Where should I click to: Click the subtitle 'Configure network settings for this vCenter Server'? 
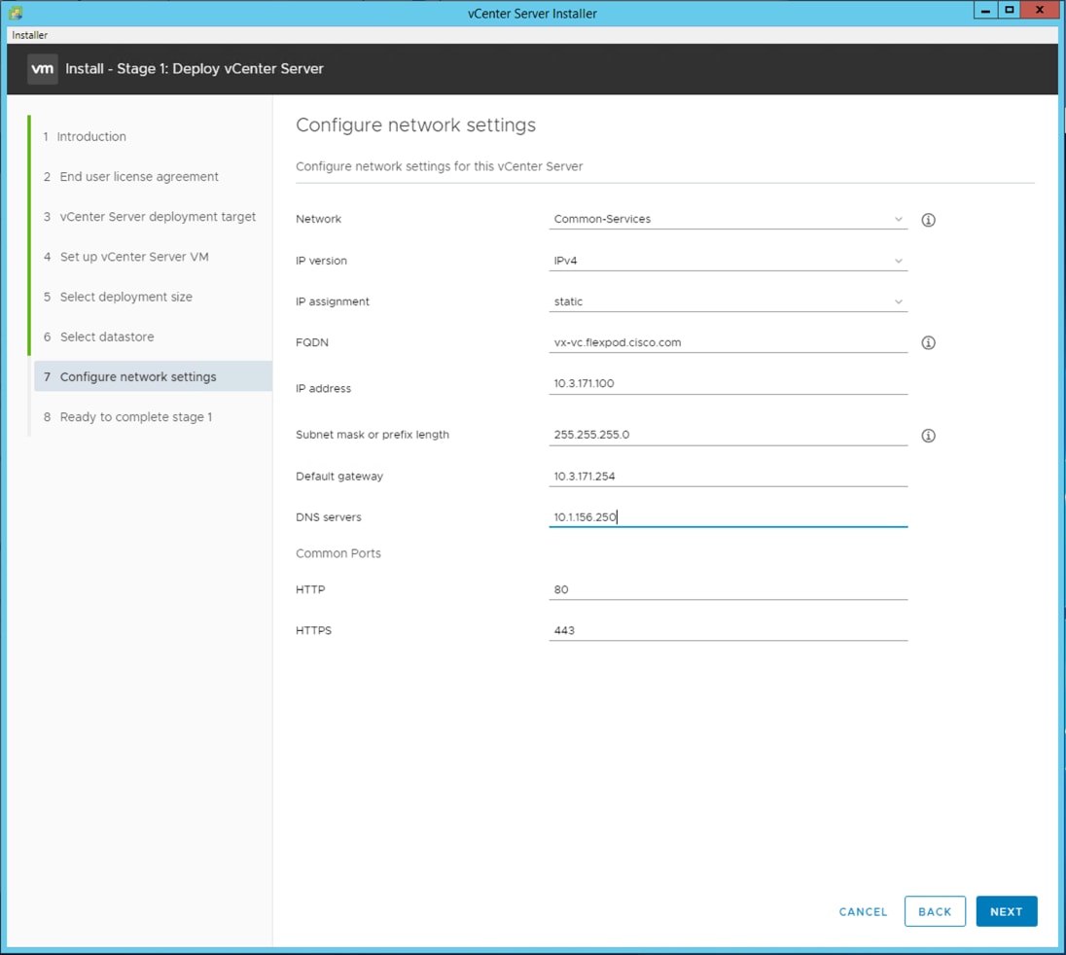440,166
